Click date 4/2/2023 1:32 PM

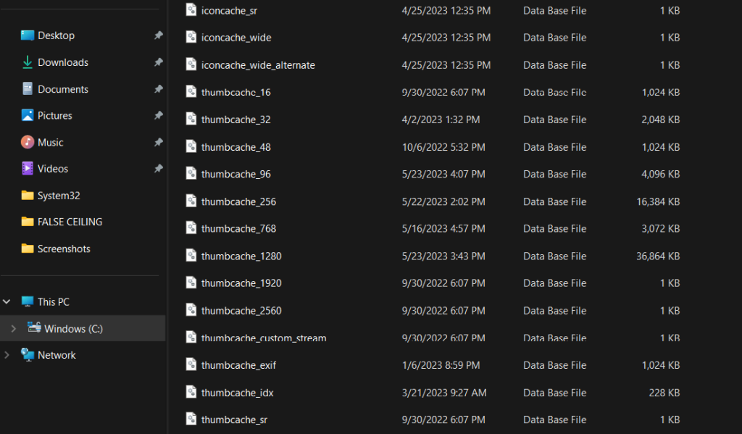441,120
